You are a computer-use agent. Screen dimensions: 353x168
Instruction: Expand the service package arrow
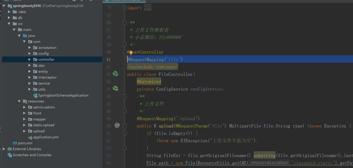(x=29, y=83)
